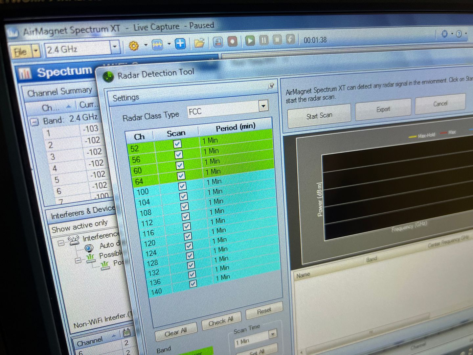Uncheck the Scan checkbox for channel 52

pyautogui.click(x=177, y=144)
